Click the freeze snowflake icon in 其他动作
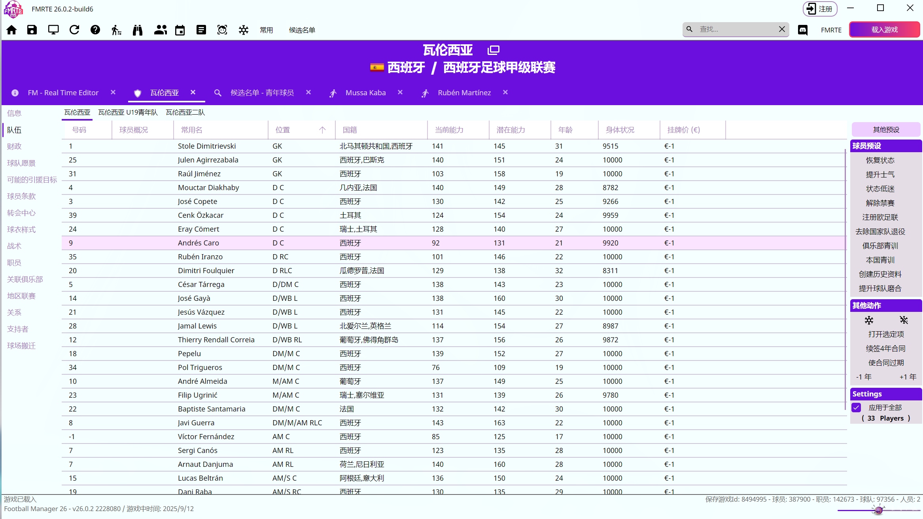 (x=869, y=320)
